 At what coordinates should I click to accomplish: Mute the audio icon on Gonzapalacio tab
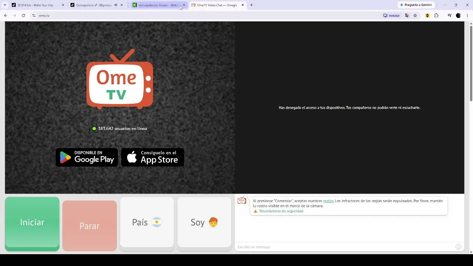point(116,5)
